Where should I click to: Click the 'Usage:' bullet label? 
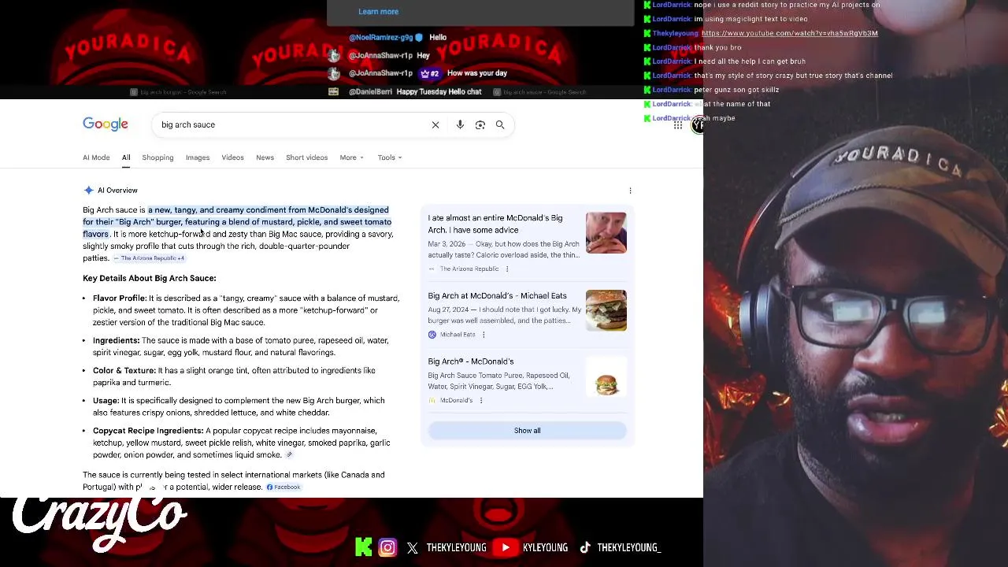coord(106,401)
